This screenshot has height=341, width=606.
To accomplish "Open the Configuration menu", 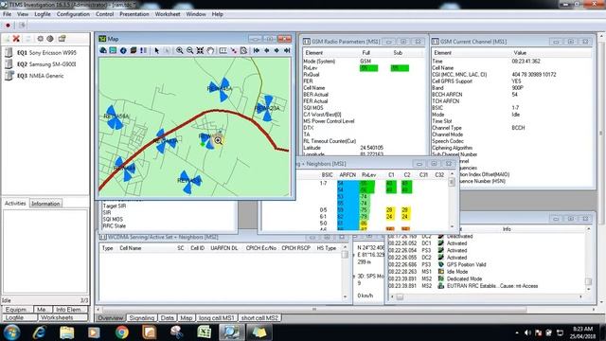I will (x=73, y=14).
